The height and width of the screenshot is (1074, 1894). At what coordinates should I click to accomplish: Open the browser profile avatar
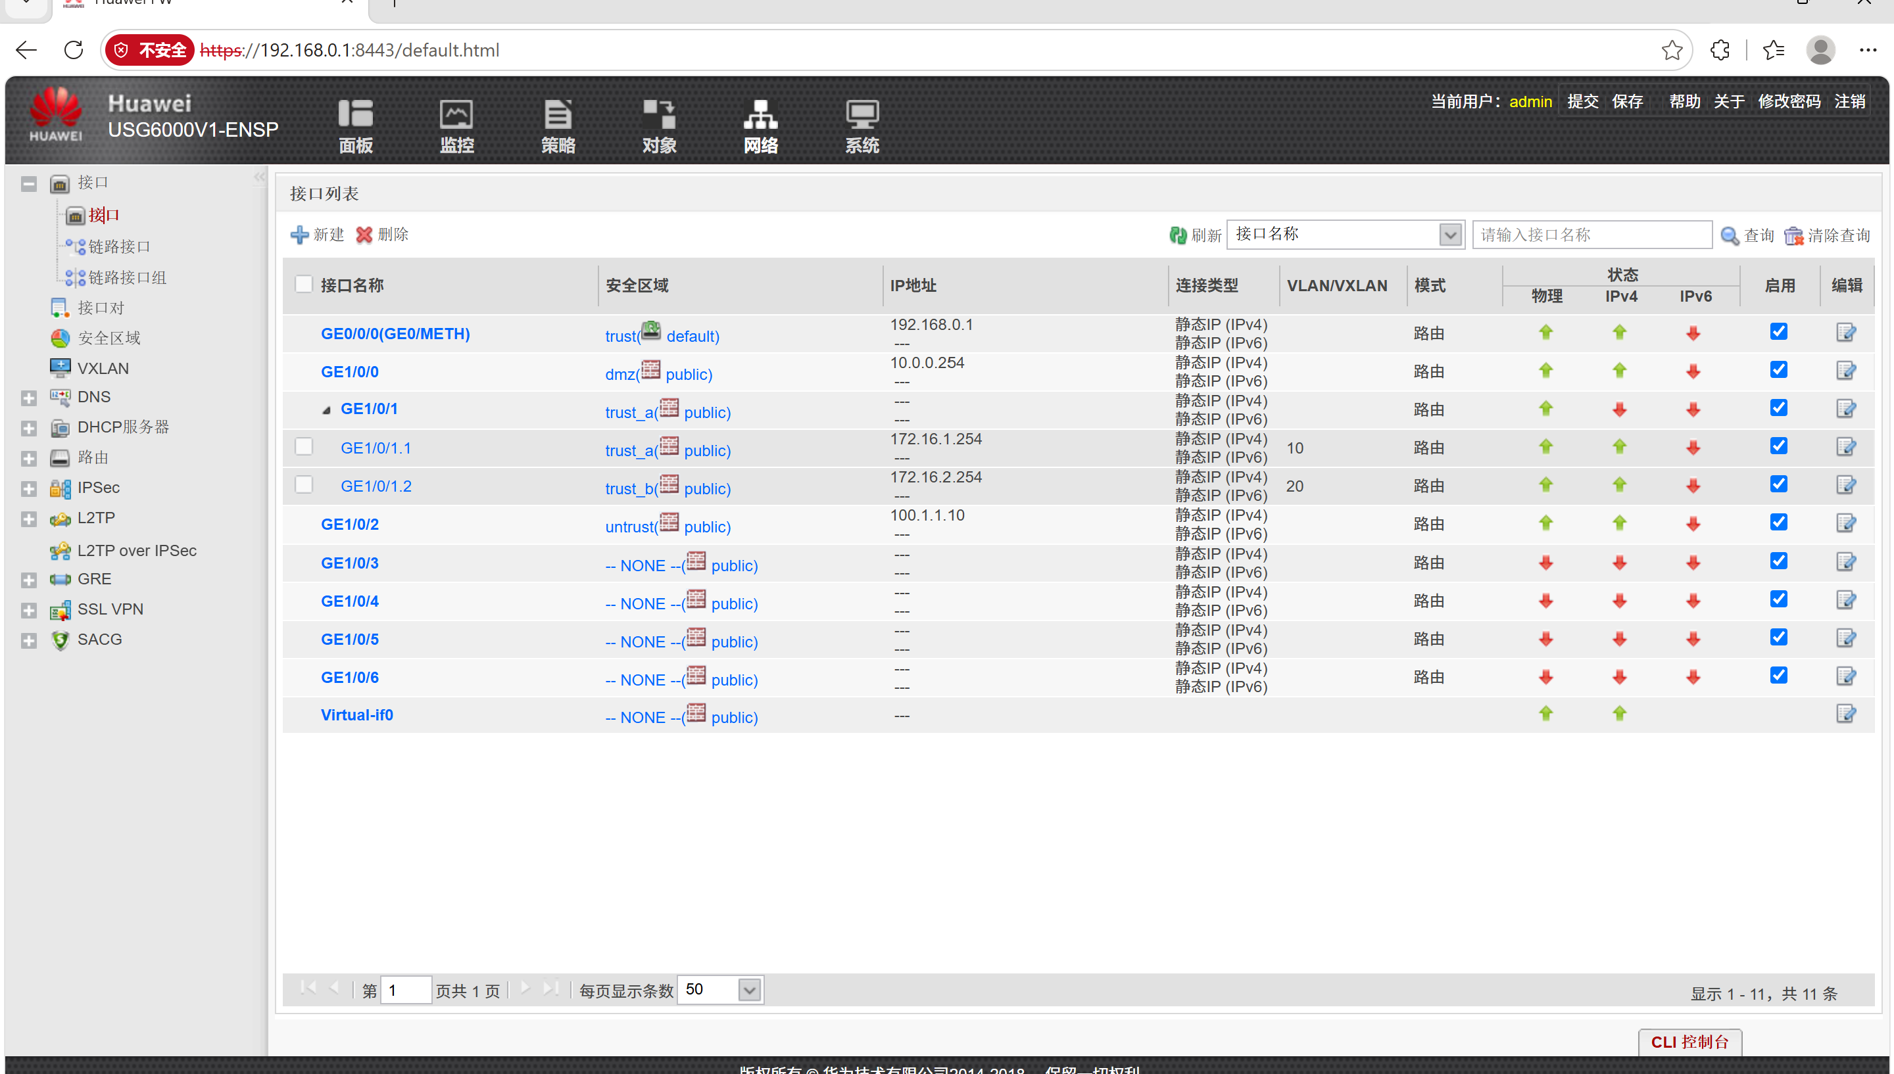tap(1821, 50)
